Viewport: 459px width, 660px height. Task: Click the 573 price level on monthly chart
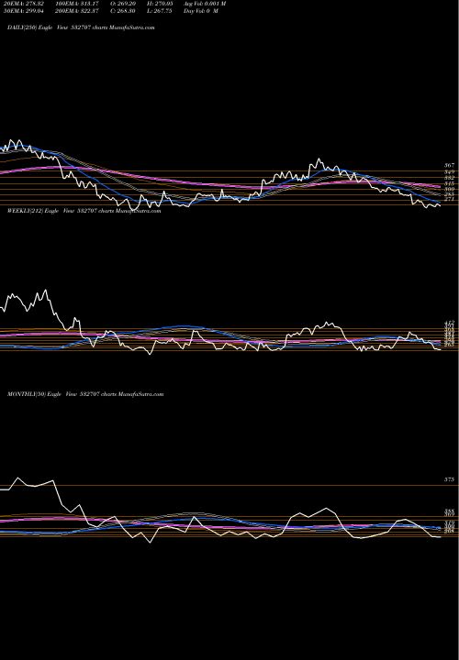point(449,479)
